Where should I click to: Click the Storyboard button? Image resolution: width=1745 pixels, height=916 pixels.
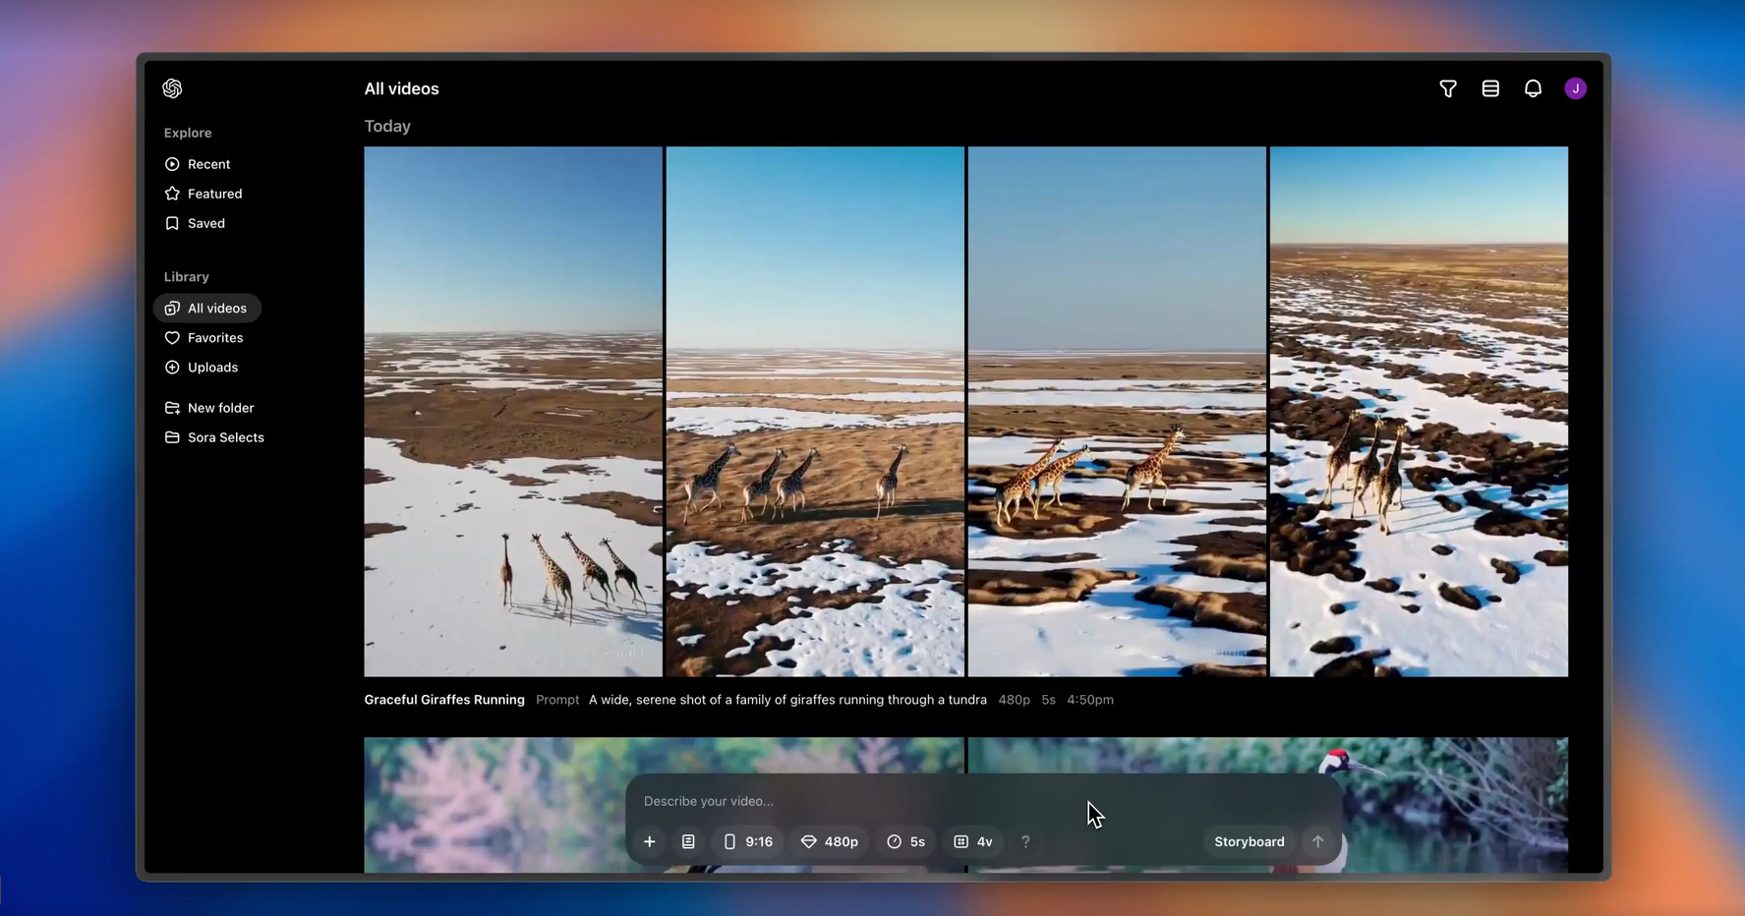pos(1249,842)
